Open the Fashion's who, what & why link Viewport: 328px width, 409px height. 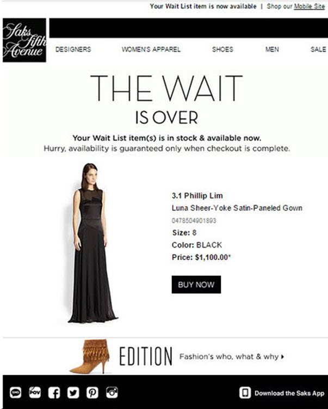coord(232,357)
